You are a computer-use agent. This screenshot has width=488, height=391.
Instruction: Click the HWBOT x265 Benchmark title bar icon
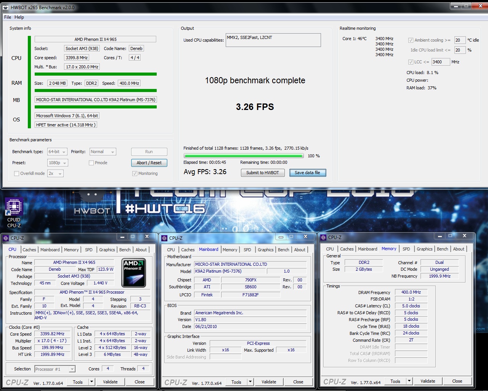coord(5,7)
